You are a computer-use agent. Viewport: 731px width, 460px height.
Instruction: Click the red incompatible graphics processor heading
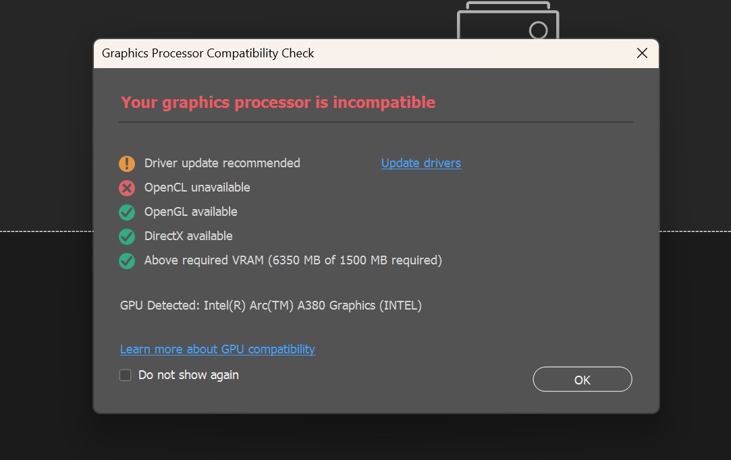278,102
